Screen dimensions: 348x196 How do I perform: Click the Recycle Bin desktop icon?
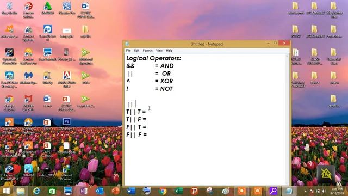9,9
